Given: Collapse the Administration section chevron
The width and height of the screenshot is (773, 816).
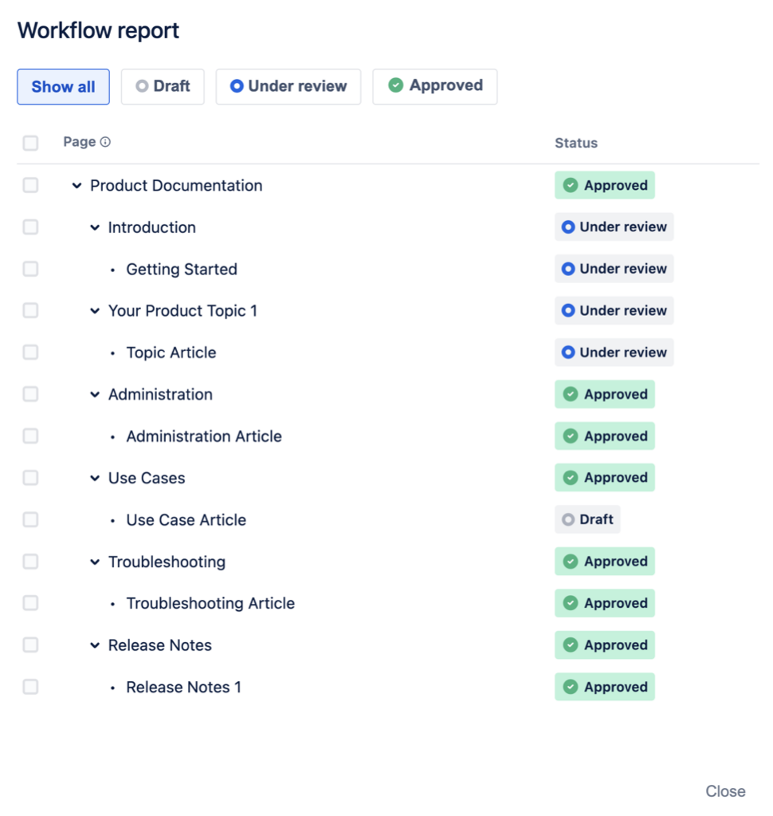Looking at the screenshot, I should pos(94,394).
